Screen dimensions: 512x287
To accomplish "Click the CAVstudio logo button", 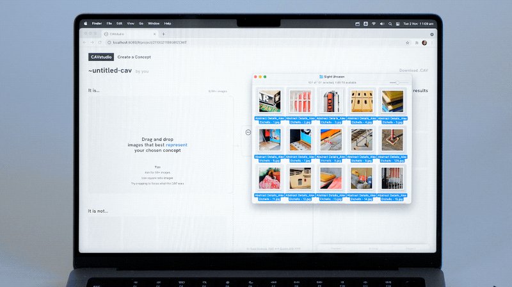I will point(101,57).
